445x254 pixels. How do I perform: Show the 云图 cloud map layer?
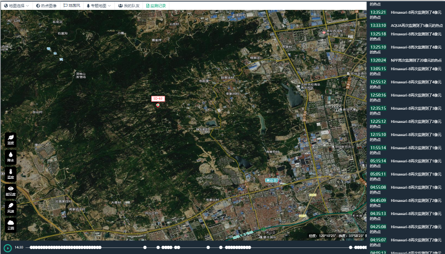[x=10, y=224]
